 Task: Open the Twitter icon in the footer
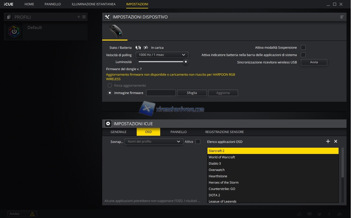click(x=320, y=214)
